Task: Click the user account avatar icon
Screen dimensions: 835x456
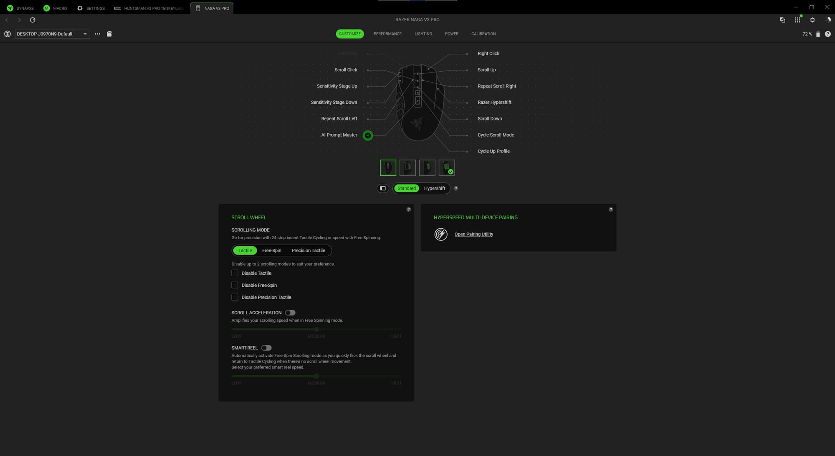Action: [x=827, y=20]
